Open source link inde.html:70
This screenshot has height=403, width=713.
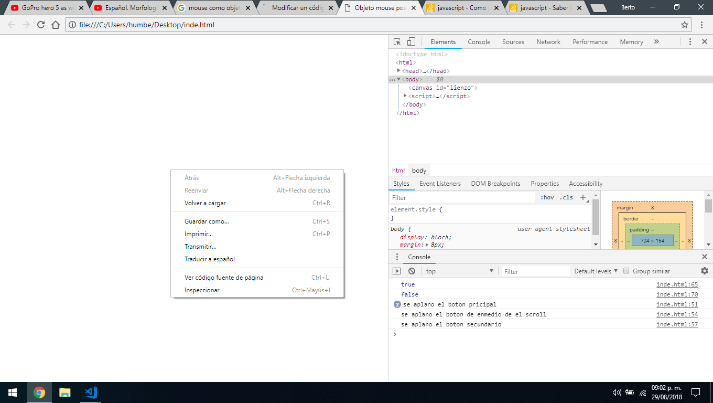(x=677, y=294)
